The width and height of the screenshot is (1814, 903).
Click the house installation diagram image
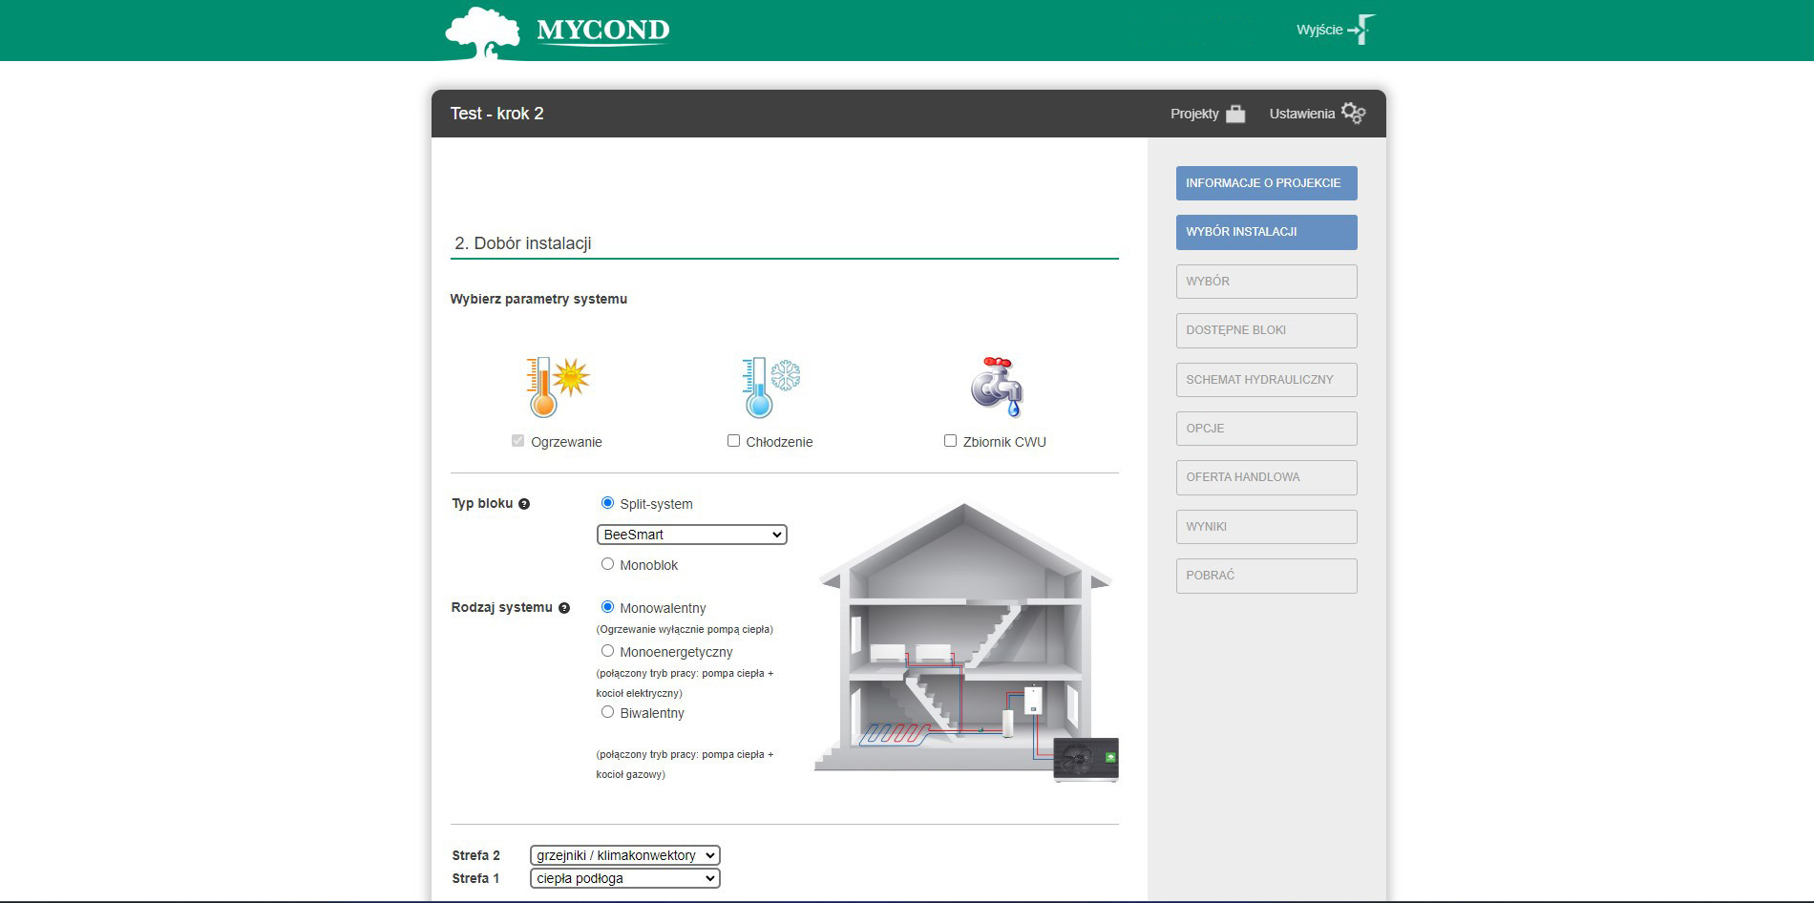pyautogui.click(x=964, y=640)
